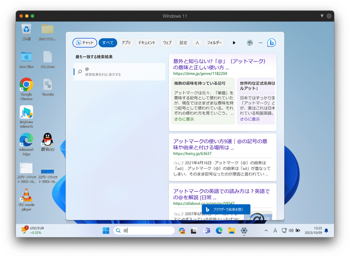This screenshot has width=350, height=258.
Task: Select the すべて filter tab
Action: [x=108, y=42]
